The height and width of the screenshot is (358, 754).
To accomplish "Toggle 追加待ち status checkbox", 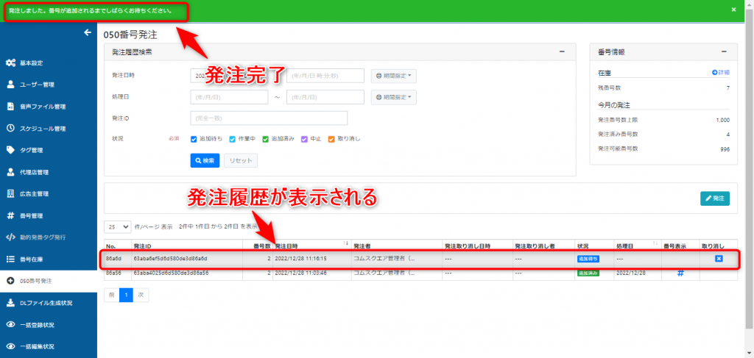I will (x=194, y=139).
